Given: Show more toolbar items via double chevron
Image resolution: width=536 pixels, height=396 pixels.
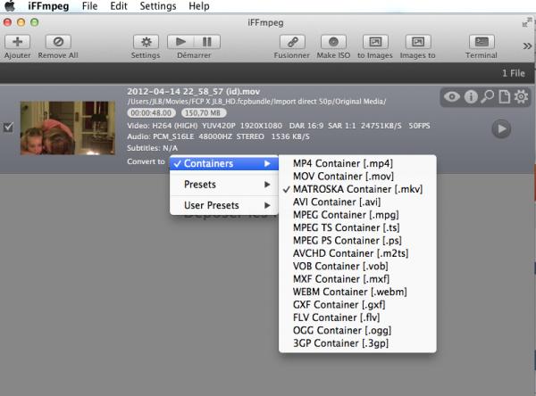Looking at the screenshot, I should [x=527, y=46].
